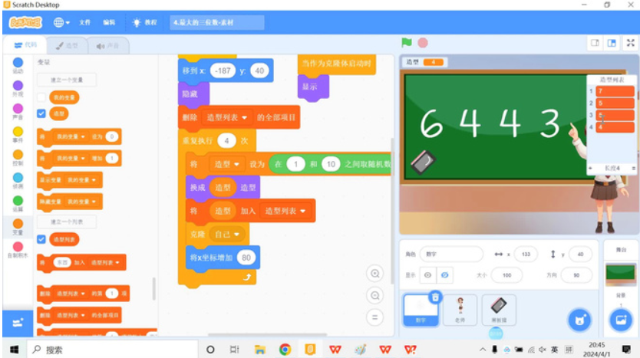
Task: Select the 运算 operators block category
Action: (18, 204)
